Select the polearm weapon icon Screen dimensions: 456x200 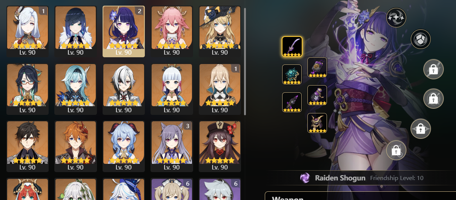(292, 47)
